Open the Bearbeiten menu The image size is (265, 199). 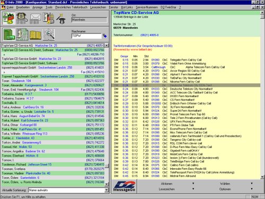(23, 7)
